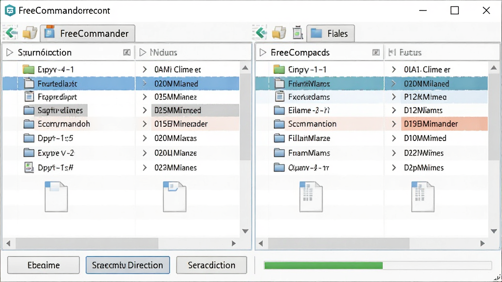Open the left pane folder toolbar icon
Screen dimensions: 502x282
coord(30,33)
